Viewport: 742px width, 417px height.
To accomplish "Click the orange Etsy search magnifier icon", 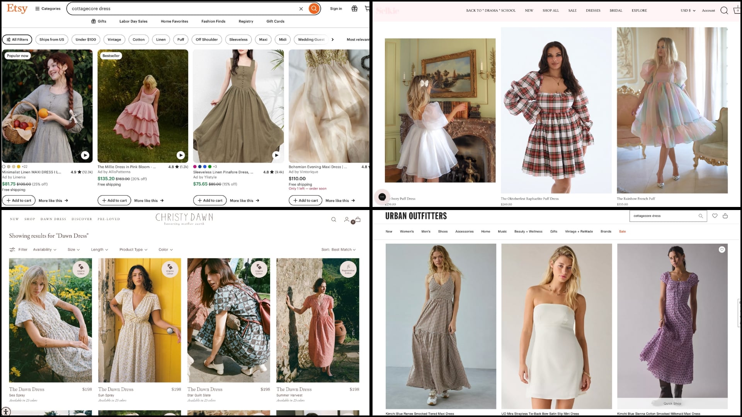I will tap(313, 8).
